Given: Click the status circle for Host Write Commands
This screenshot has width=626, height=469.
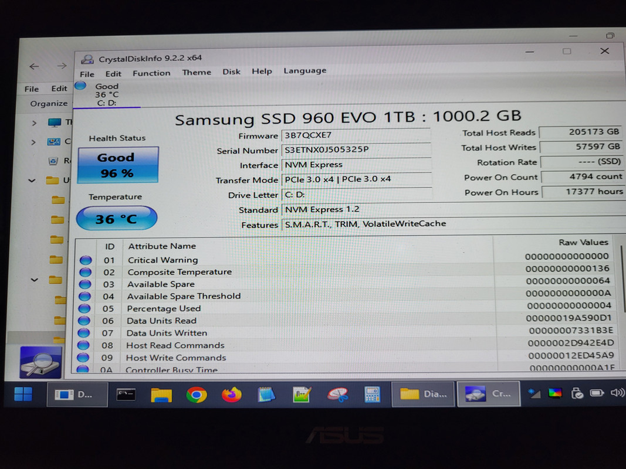Looking at the screenshot, I should pos(83,358).
